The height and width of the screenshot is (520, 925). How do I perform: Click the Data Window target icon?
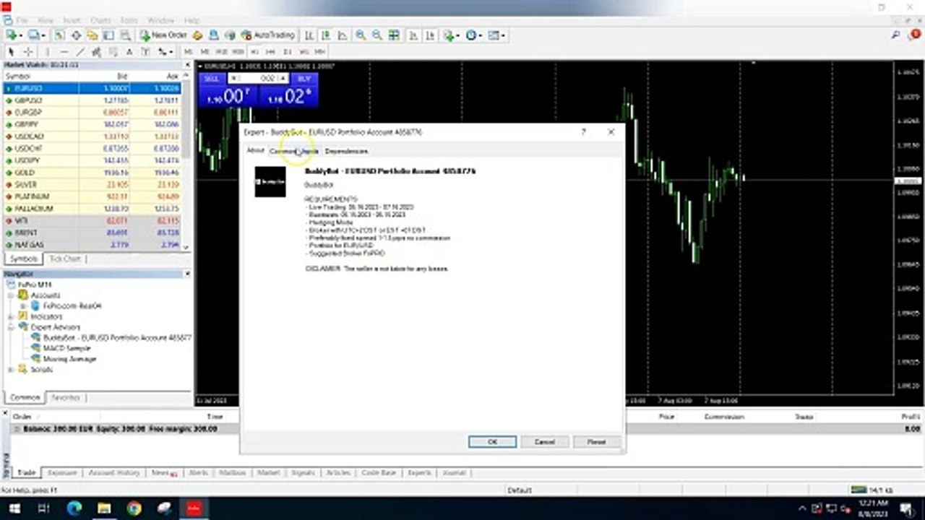(x=76, y=35)
